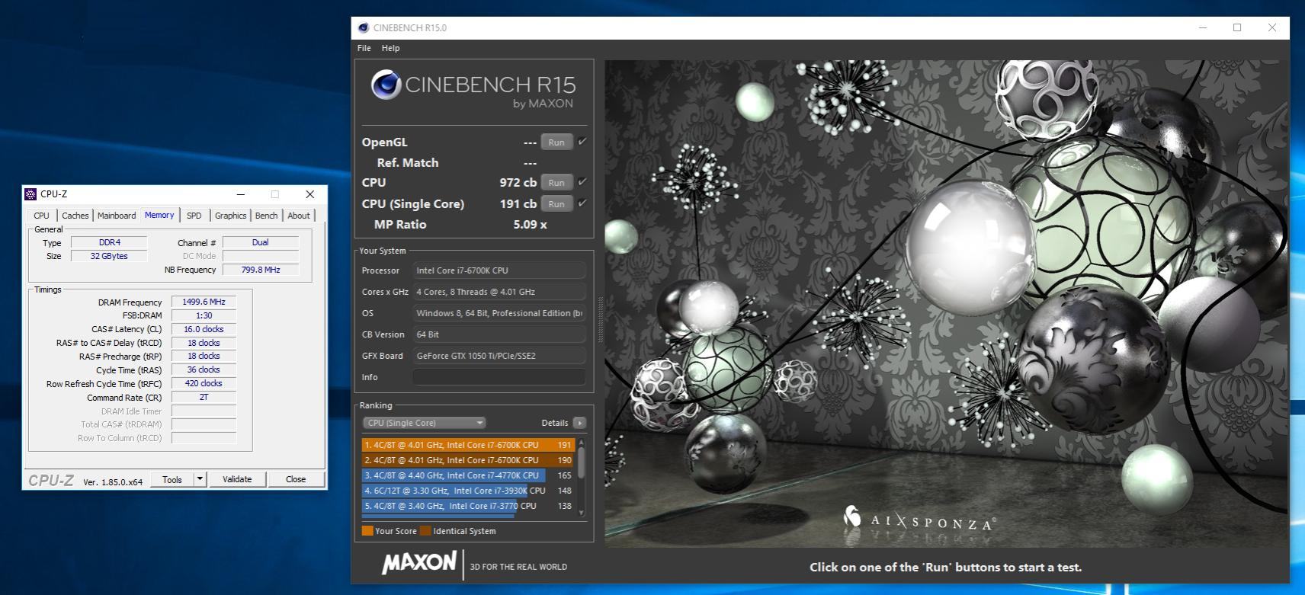Open the File menu in Cinebench

tap(364, 48)
